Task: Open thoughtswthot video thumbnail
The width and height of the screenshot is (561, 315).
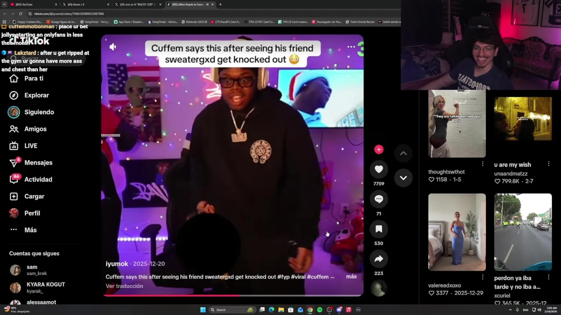Action: pos(457,124)
